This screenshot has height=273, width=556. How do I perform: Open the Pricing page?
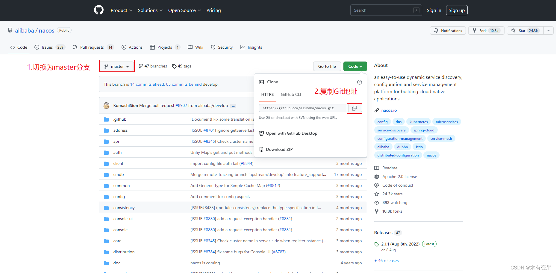point(213,10)
